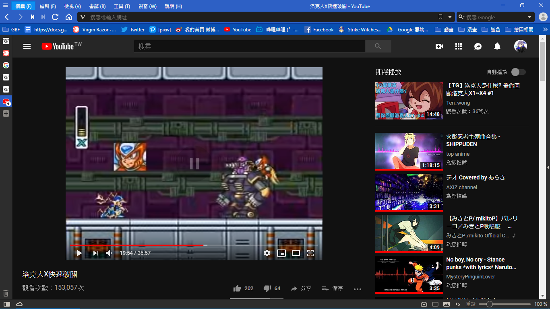
Task: Open the more actions ellipsis below video
Action: [x=358, y=289]
